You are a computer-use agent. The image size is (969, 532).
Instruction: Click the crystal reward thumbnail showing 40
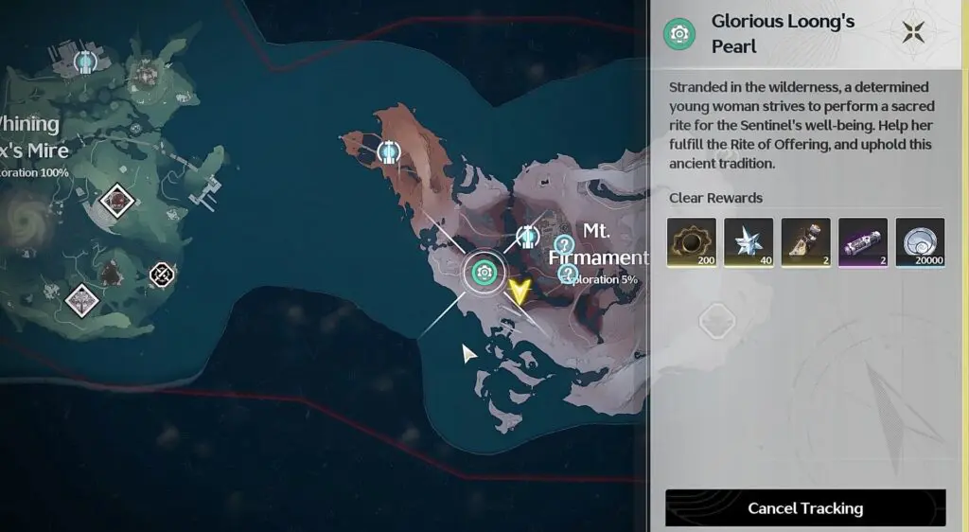(x=749, y=242)
